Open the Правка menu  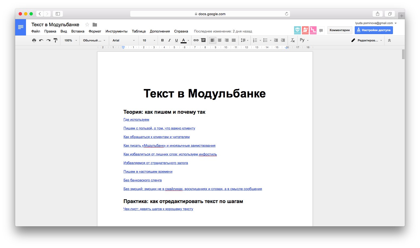click(x=50, y=31)
